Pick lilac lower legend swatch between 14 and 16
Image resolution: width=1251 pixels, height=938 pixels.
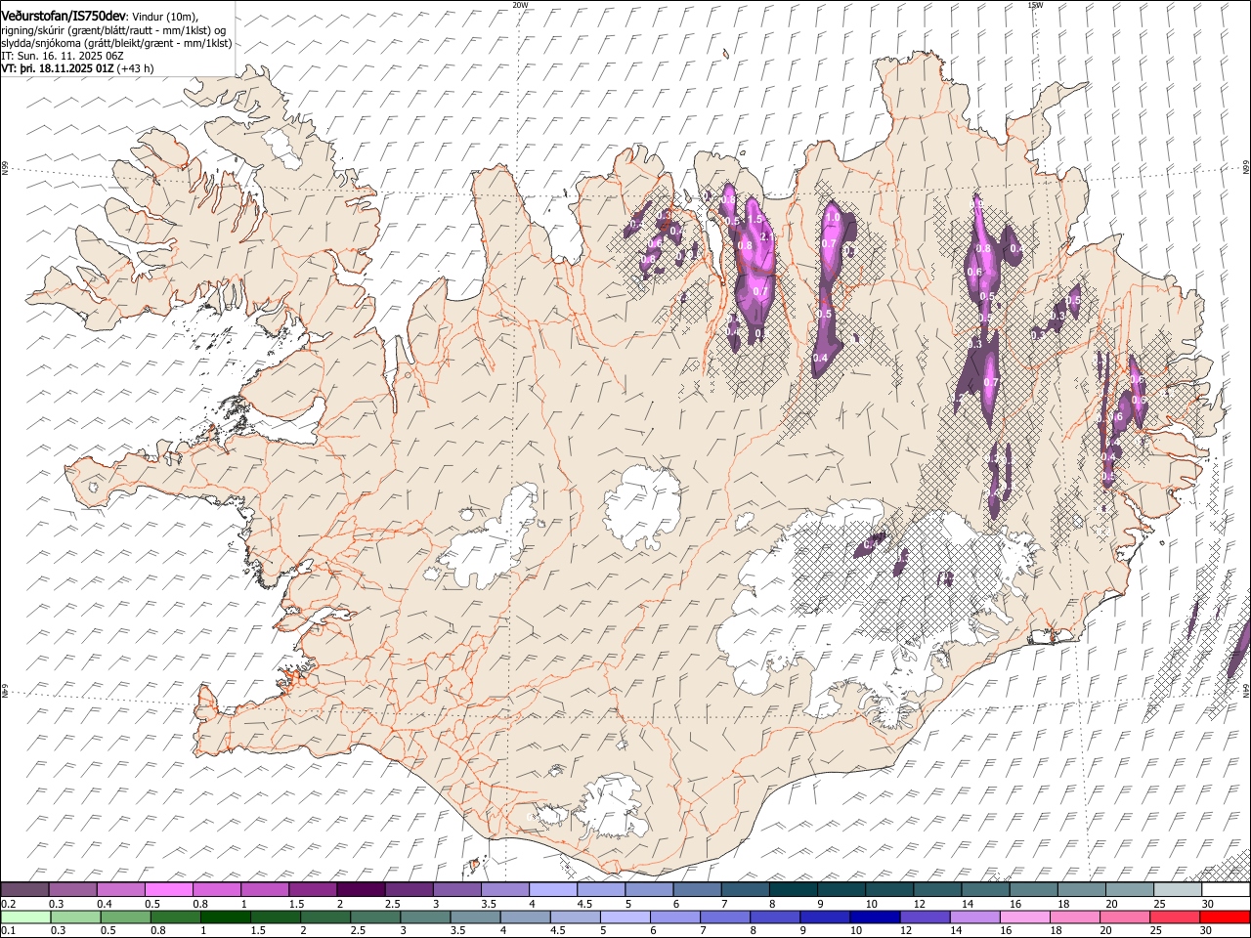973,917
